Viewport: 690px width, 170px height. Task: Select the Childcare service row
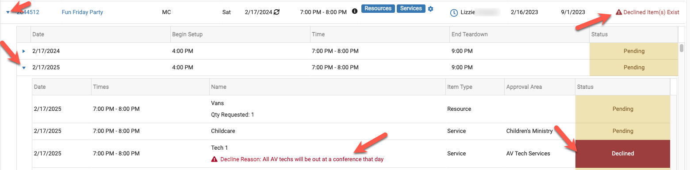point(352,131)
